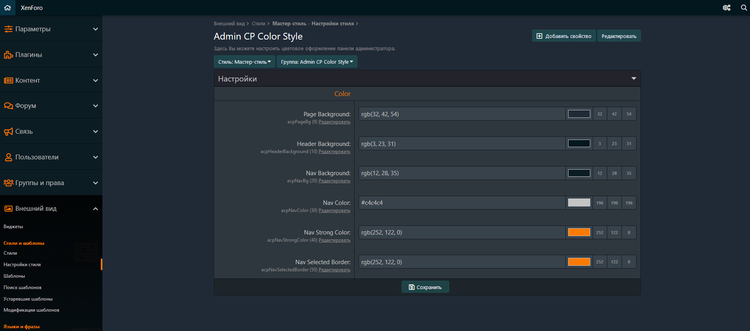The image size is (750, 331).
Task: Open the Стиль: Мастер-стиль dropdown
Action: [244, 62]
